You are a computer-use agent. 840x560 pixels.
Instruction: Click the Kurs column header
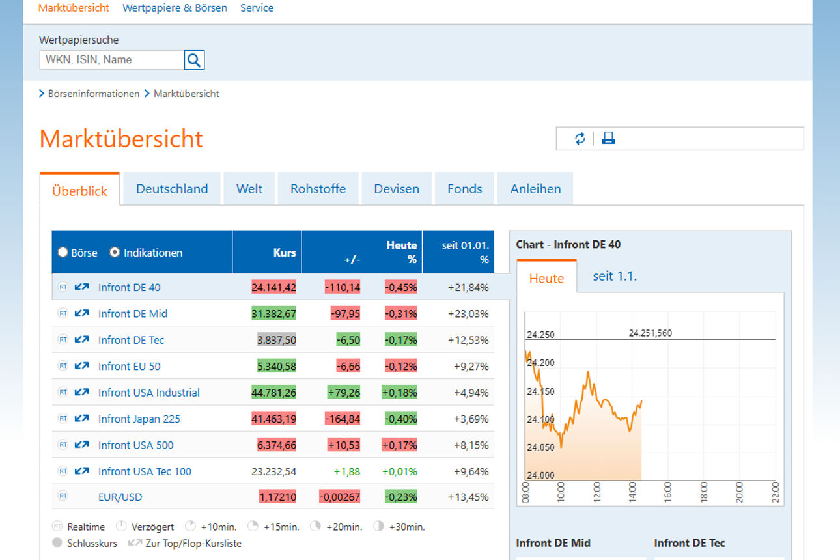tap(267, 252)
